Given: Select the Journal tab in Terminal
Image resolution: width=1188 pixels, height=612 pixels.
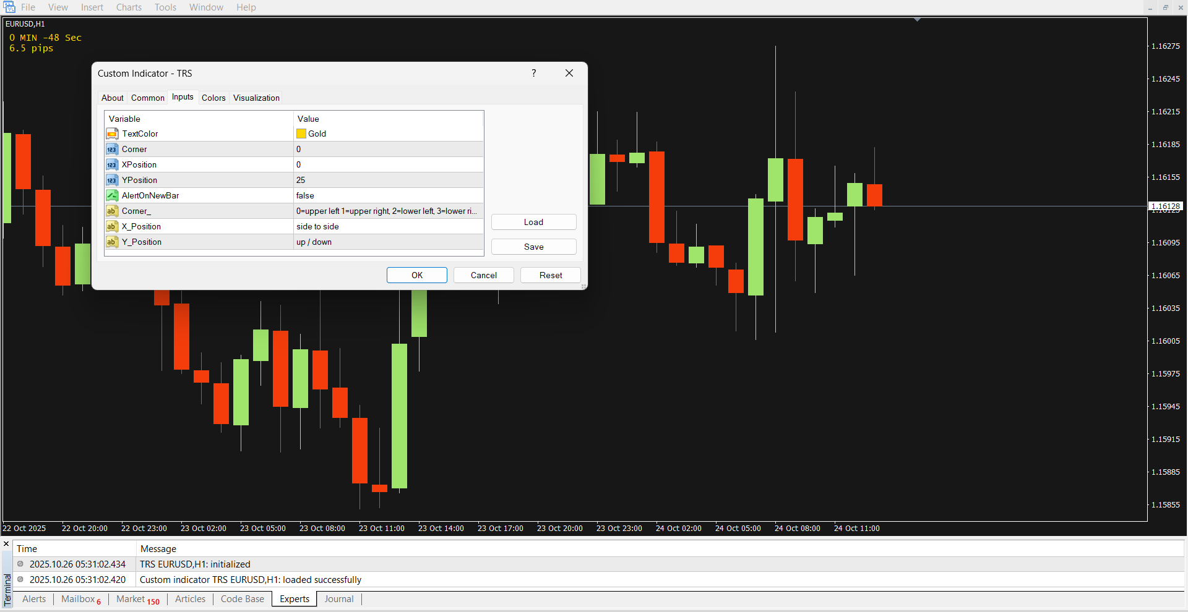Looking at the screenshot, I should (339, 599).
